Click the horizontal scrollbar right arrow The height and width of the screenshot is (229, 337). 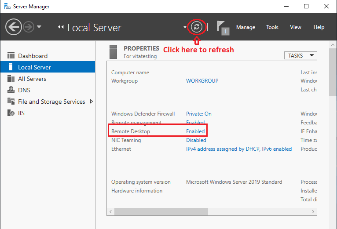tap(313, 211)
